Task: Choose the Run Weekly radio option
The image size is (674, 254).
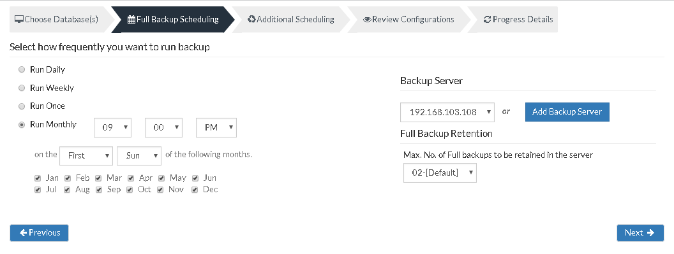Action: tap(22, 88)
